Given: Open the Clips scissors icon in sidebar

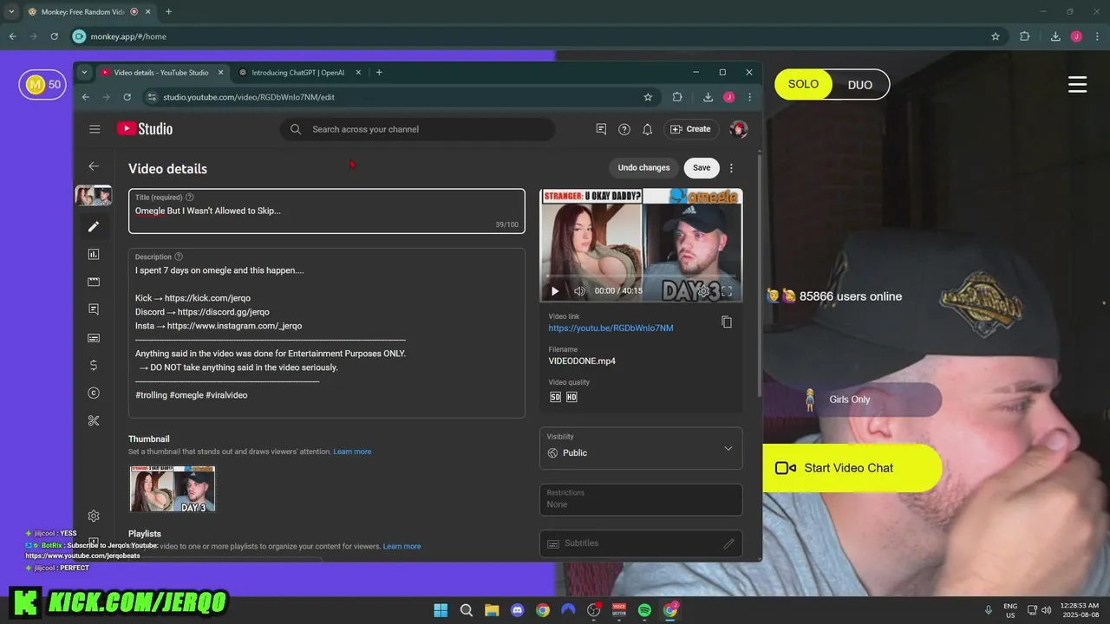Looking at the screenshot, I should tap(94, 420).
